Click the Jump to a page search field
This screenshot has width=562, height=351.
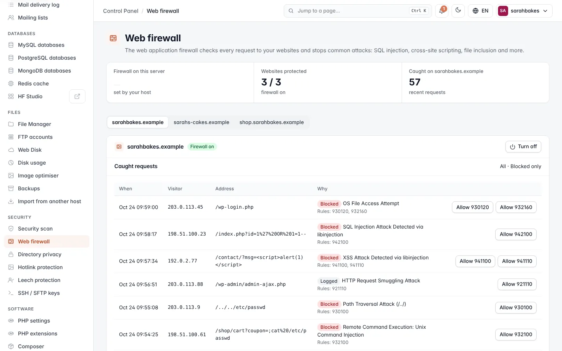(358, 11)
